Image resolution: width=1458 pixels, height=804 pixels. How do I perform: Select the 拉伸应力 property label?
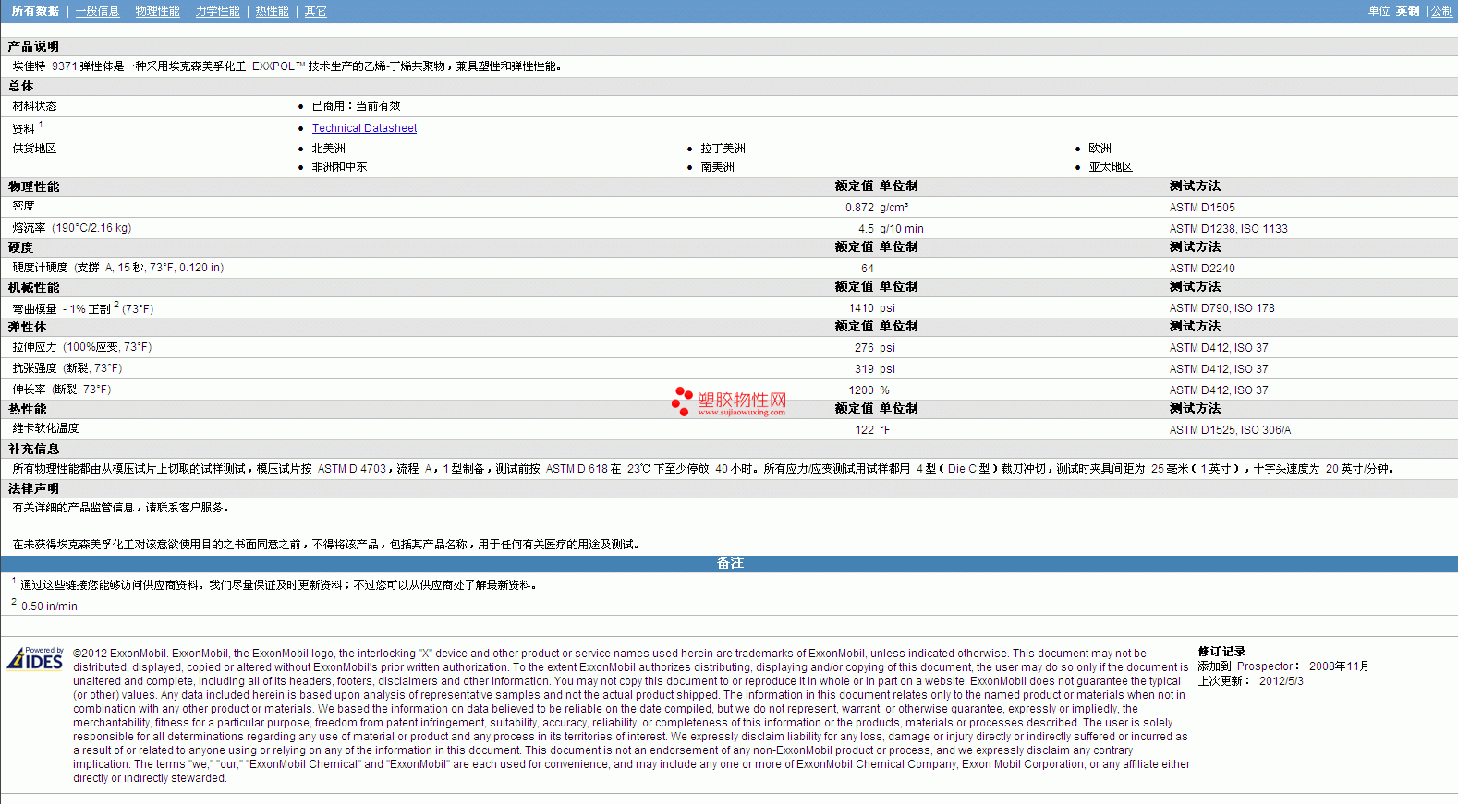[x=82, y=347]
